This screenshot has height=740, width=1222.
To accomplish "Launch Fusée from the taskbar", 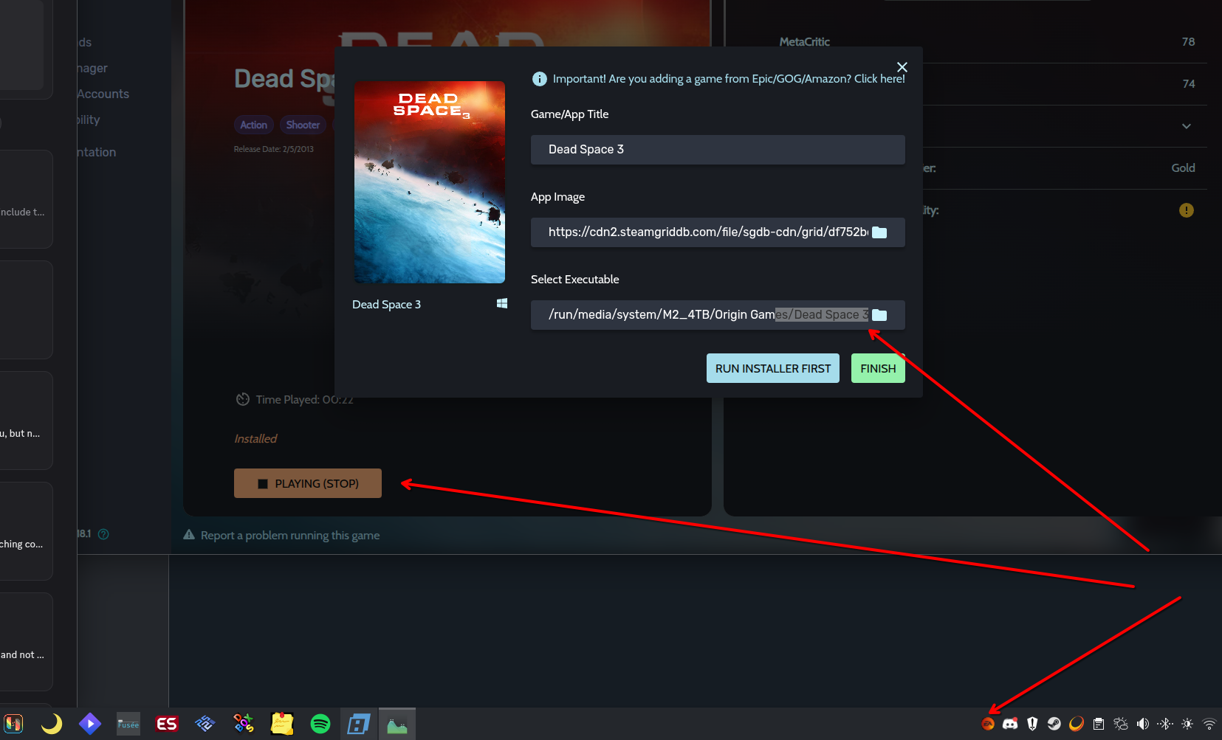I will click(x=128, y=724).
